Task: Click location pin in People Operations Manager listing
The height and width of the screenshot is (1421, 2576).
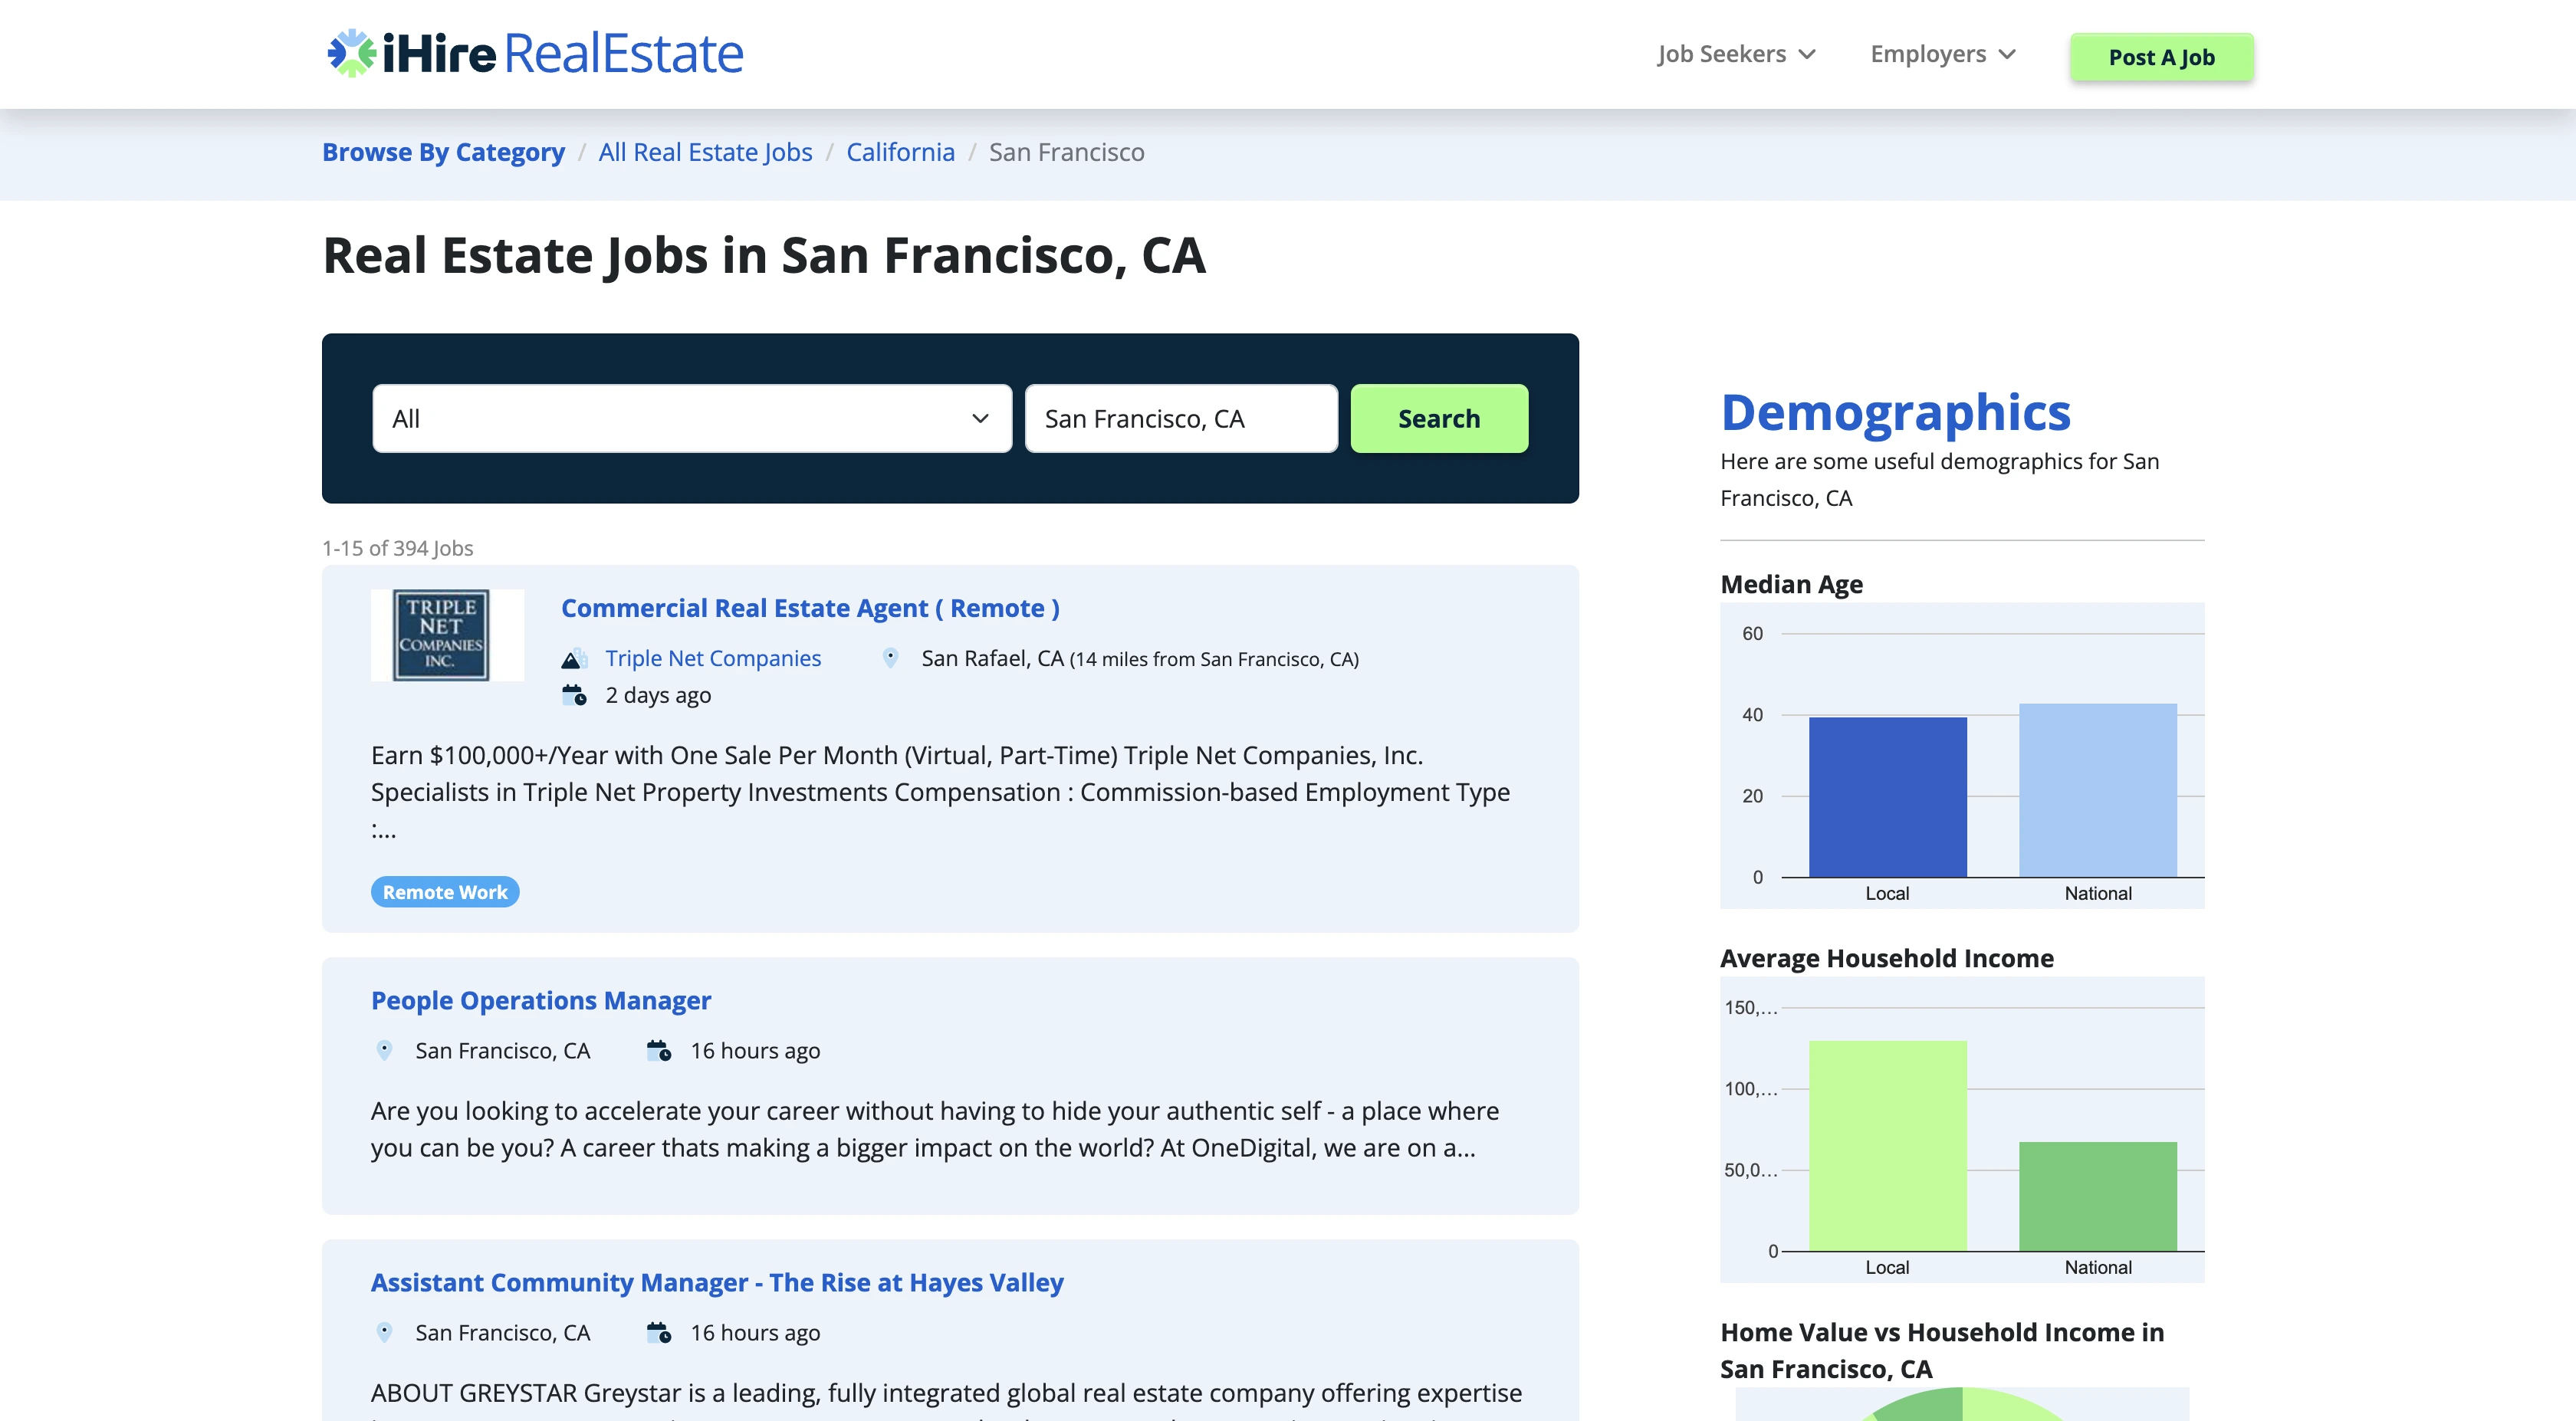Action: (384, 1050)
